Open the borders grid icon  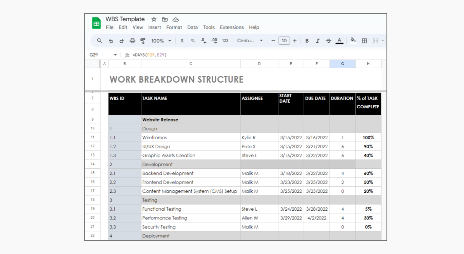pyautogui.click(x=364, y=41)
